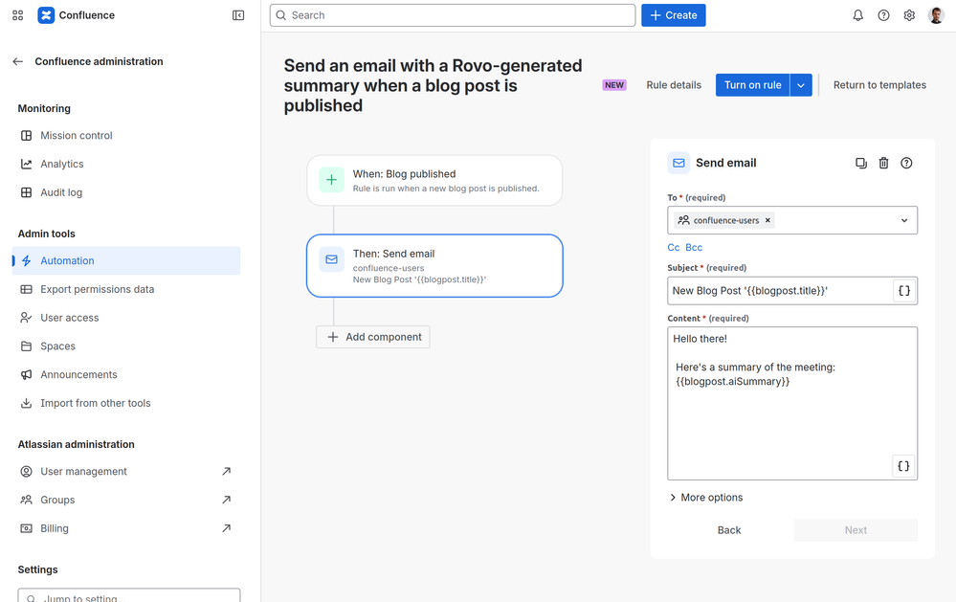
Task: Focus the Jump to setting field
Action: pos(128,595)
